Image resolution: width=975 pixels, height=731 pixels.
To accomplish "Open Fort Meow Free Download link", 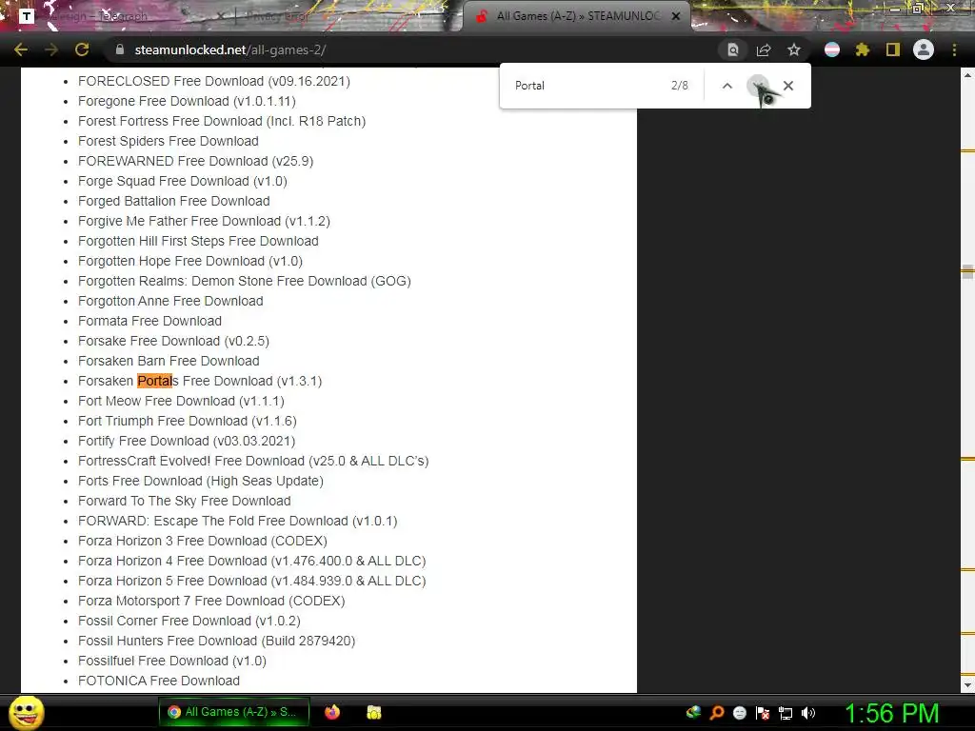I will (x=182, y=401).
